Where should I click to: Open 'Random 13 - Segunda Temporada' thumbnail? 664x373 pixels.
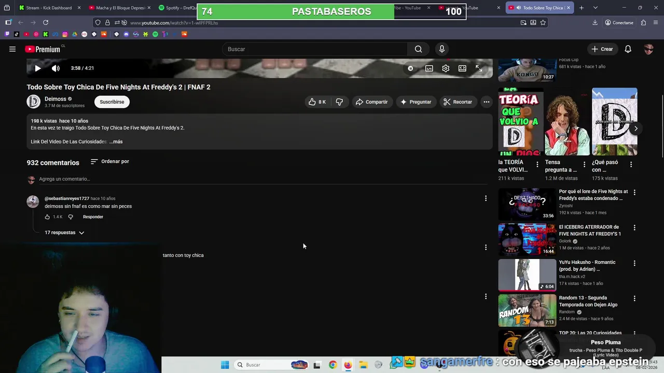527,310
